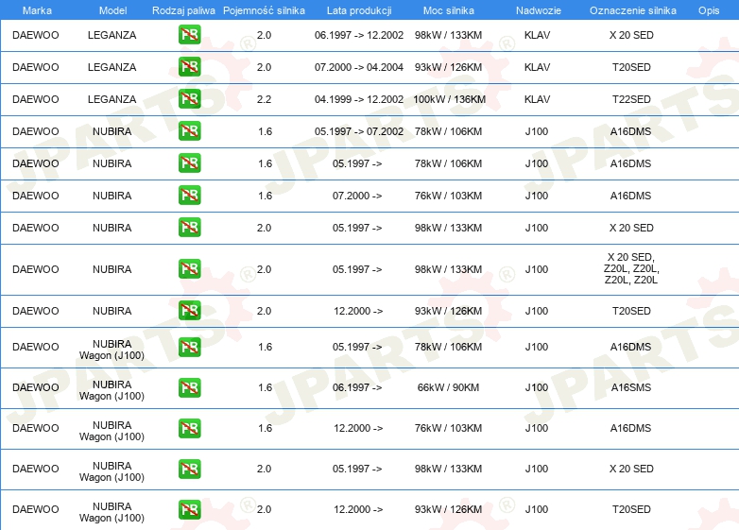Click fuel icon for Leganza with engine T20SED
Image resolution: width=739 pixels, height=530 pixels.
tap(189, 67)
